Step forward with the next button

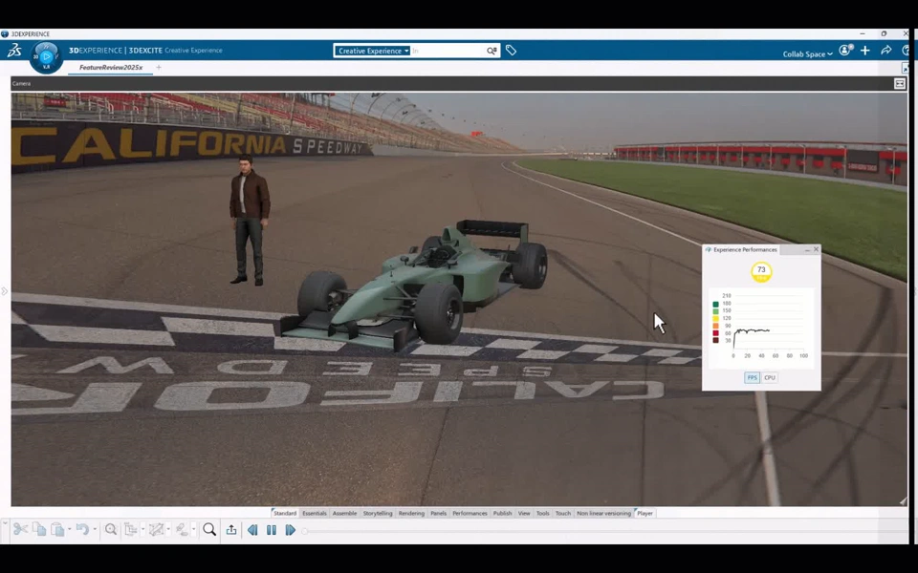tap(291, 530)
